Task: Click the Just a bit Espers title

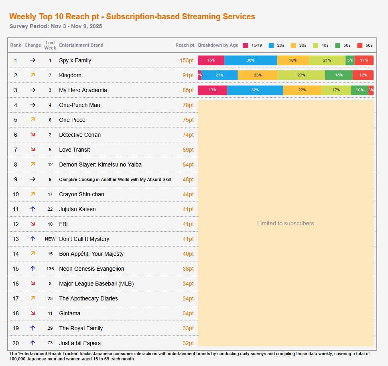Action: (80, 343)
